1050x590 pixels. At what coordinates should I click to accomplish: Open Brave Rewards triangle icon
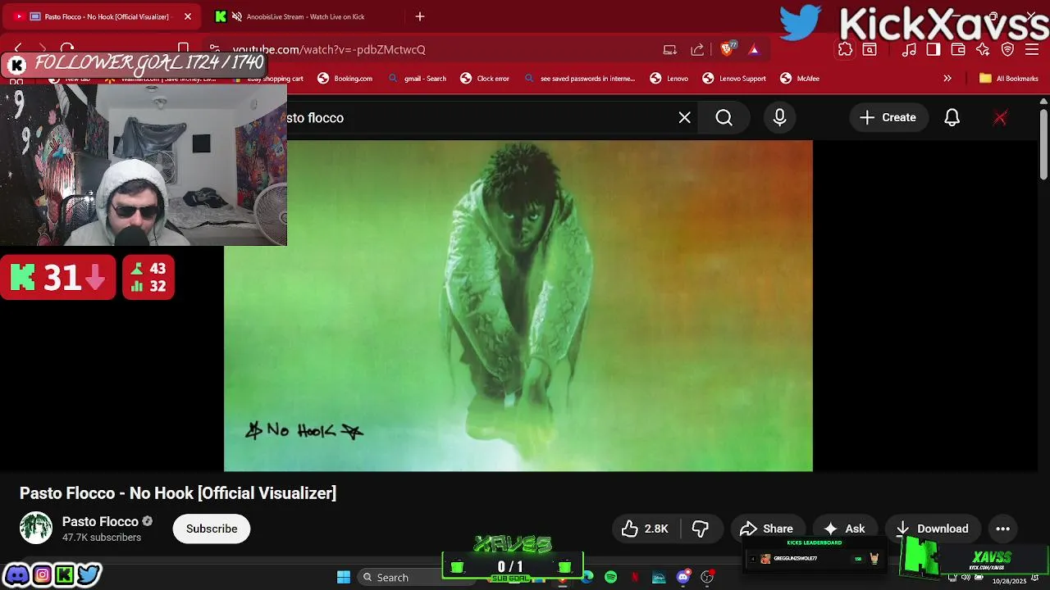754,49
